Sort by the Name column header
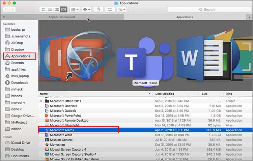The image size is (253, 161). pyautogui.click(x=95, y=94)
